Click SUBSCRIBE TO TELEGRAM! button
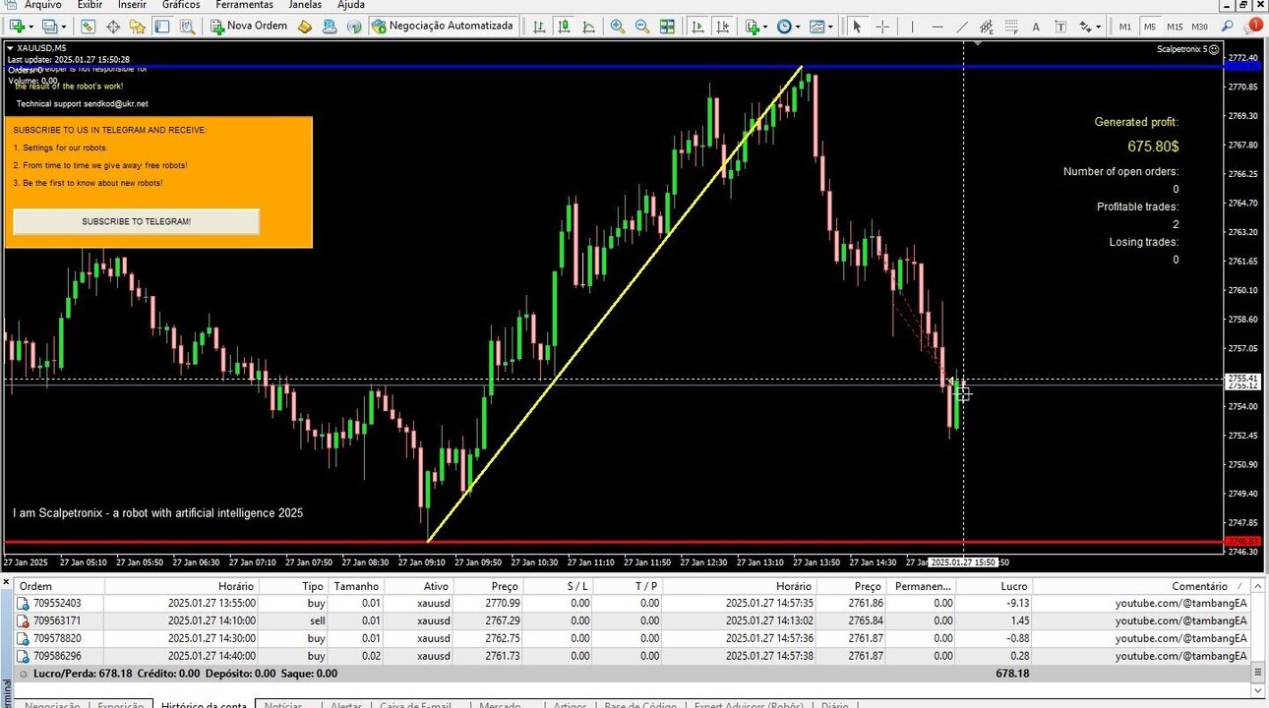The width and height of the screenshot is (1269, 708). [x=136, y=221]
